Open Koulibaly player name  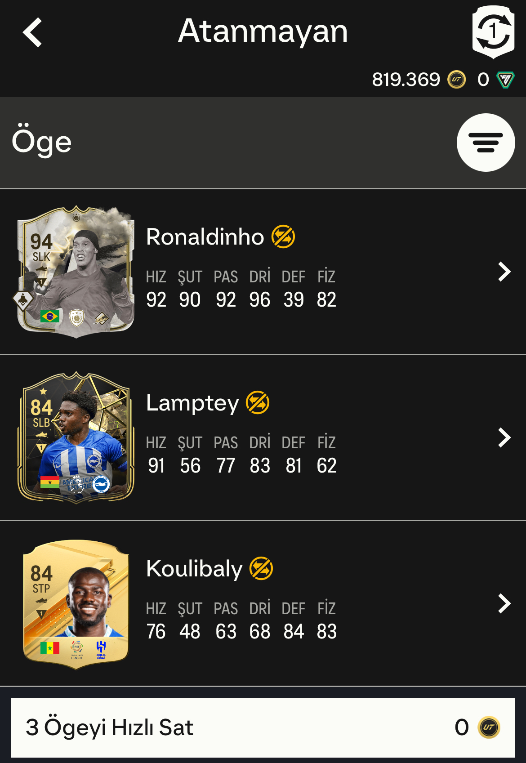click(x=194, y=569)
